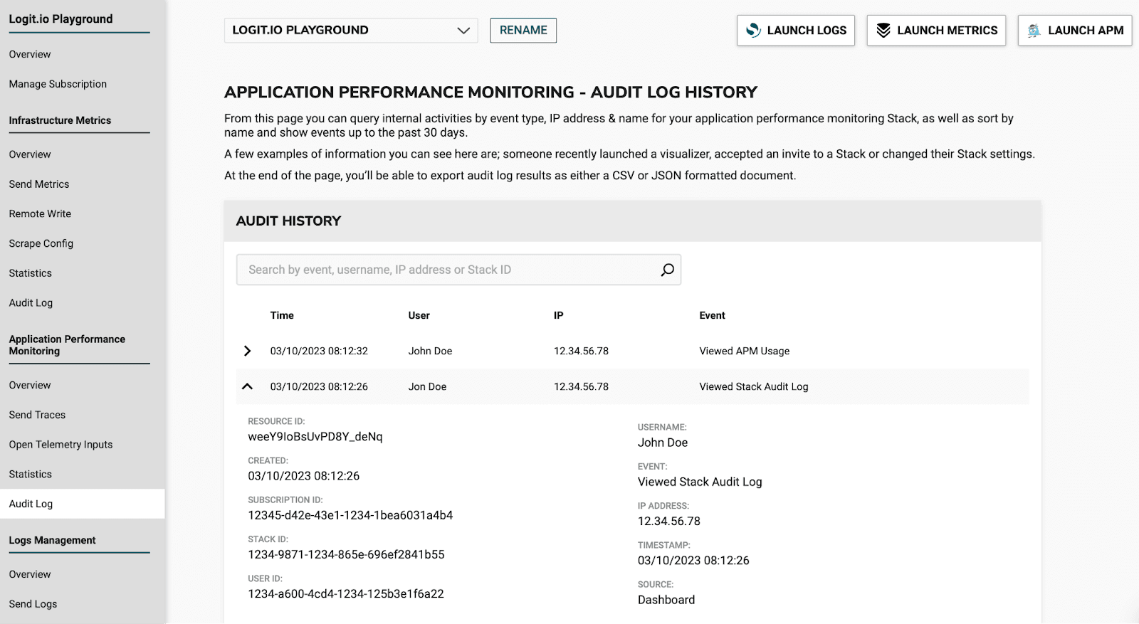The image size is (1139, 624).
Task: Open Overview under Logit.io Playground
Action: point(30,54)
